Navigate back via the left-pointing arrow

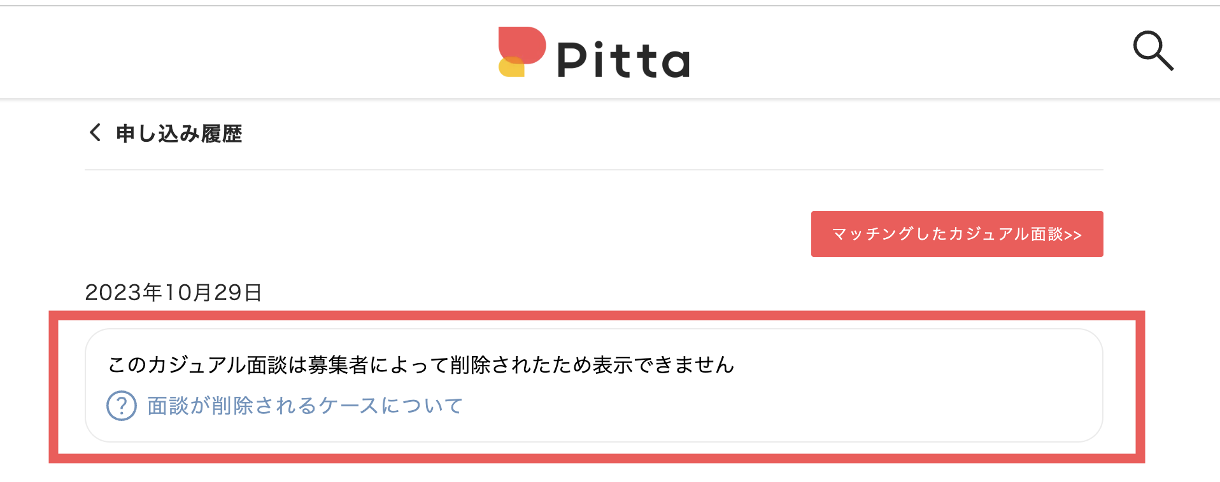click(94, 134)
